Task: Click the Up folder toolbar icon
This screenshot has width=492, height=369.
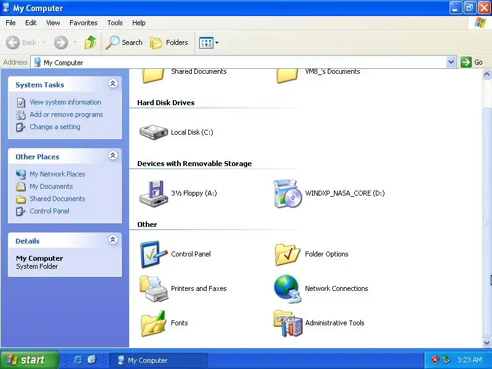Action: 90,42
